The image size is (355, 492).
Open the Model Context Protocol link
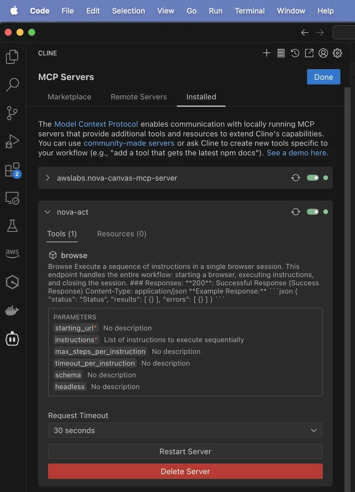tap(96, 124)
